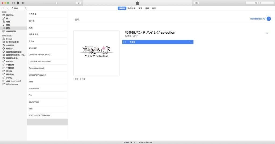
Task: Select 類型 in the library sidebar
Action: pyautogui.click(x=13, y=28)
